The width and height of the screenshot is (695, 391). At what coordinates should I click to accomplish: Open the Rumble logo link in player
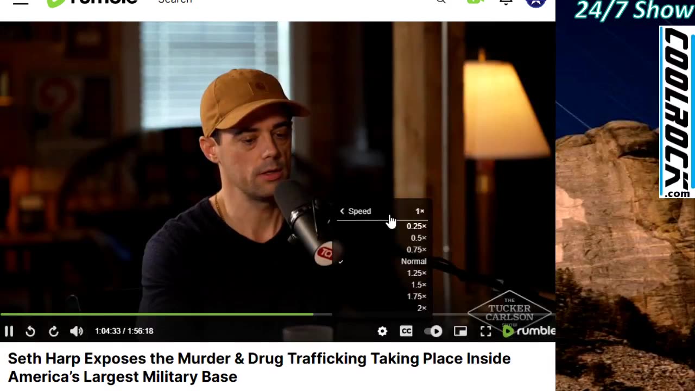pyautogui.click(x=528, y=331)
